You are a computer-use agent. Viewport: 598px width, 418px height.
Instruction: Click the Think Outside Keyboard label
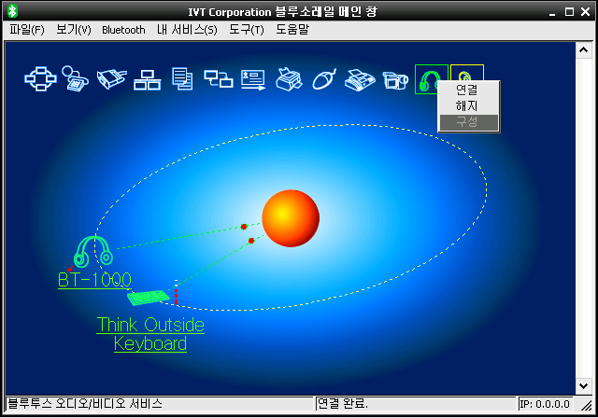pyautogui.click(x=150, y=334)
